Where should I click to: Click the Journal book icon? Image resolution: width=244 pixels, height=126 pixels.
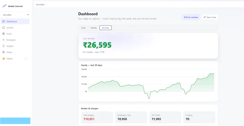point(3,27)
